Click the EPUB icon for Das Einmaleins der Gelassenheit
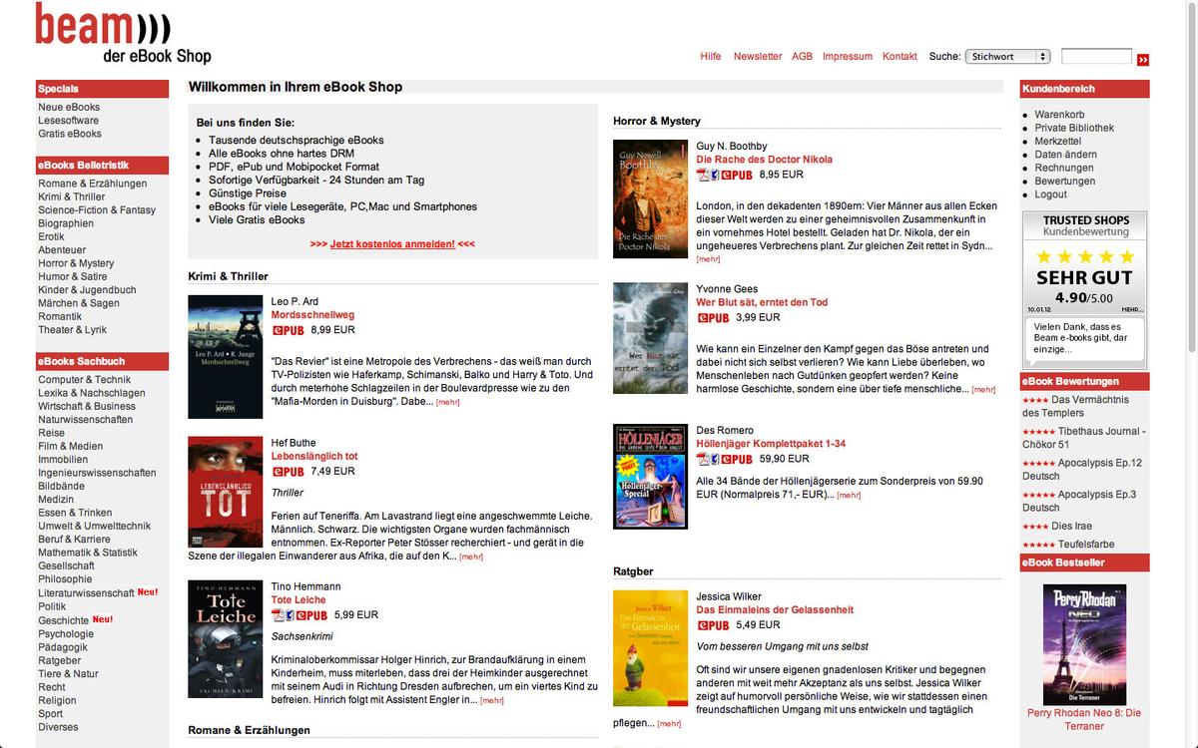Image resolution: width=1198 pixels, height=748 pixels. click(713, 625)
